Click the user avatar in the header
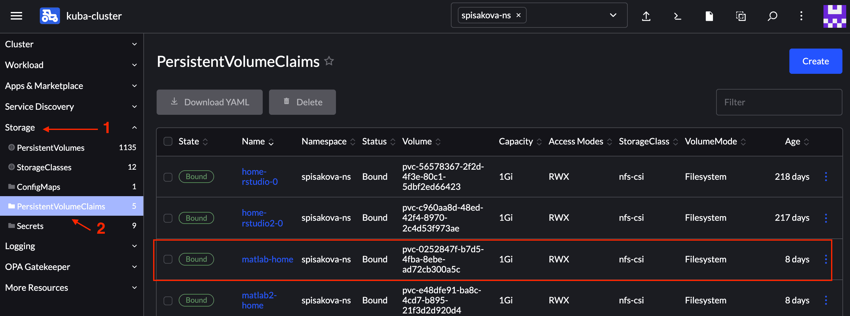 (x=834, y=16)
